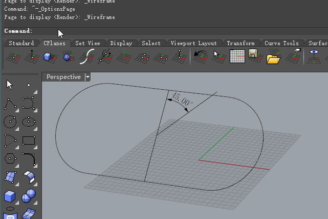
Task: Open CPlane from file folder icon
Action: [x=274, y=56]
